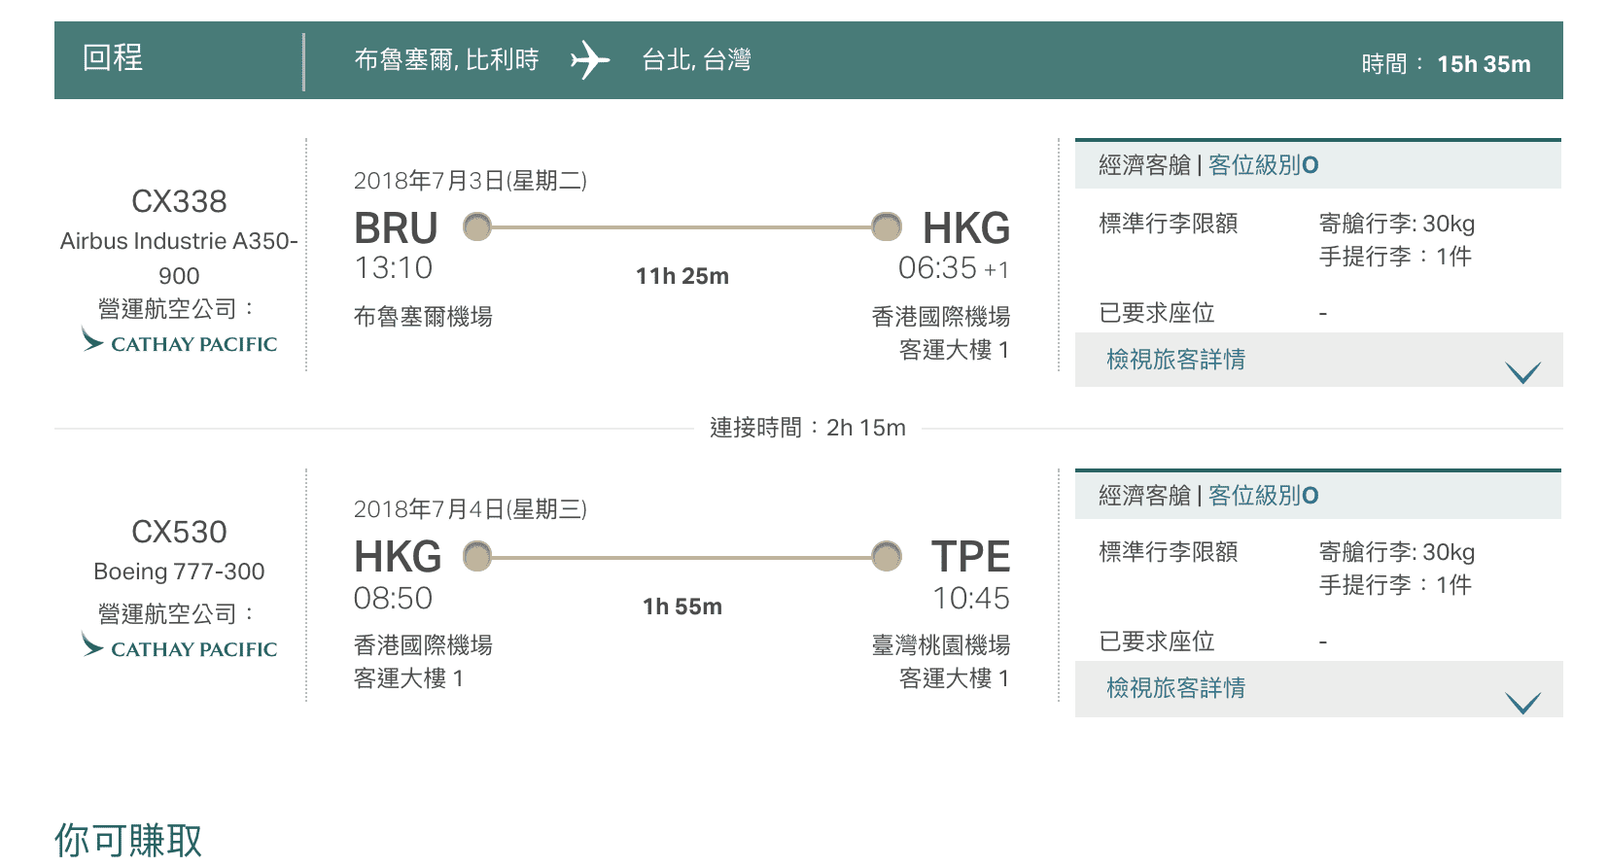Click the HKG departure circle on the CX530 route

(477, 557)
